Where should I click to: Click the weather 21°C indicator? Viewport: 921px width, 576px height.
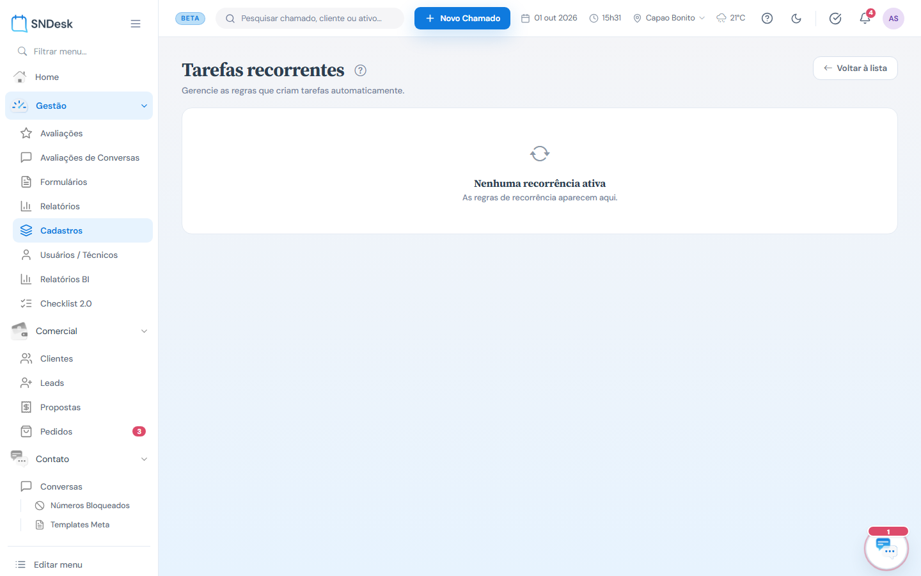coord(731,18)
